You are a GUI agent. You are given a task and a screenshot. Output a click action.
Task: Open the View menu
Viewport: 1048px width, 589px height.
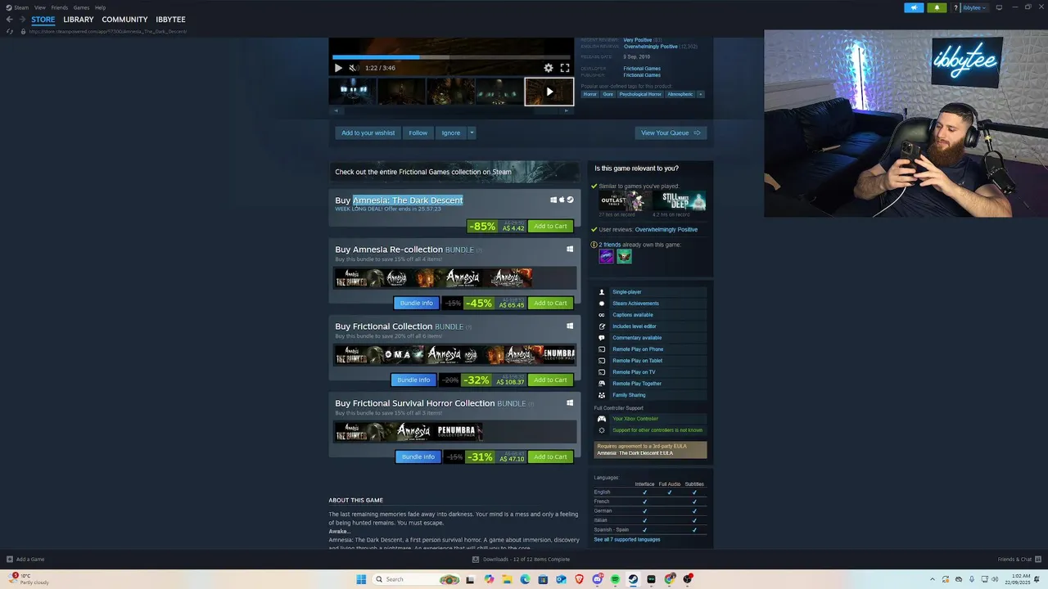(x=39, y=7)
